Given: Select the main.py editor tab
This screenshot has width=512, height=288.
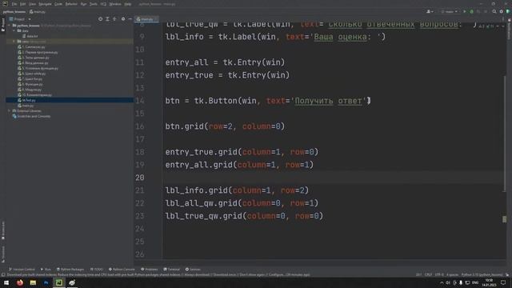Looking at the screenshot, I should 146,19.
